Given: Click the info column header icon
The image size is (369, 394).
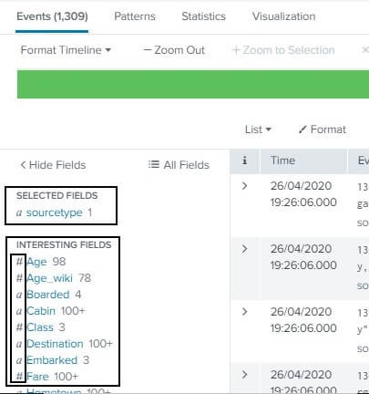Looking at the screenshot, I should (245, 161).
